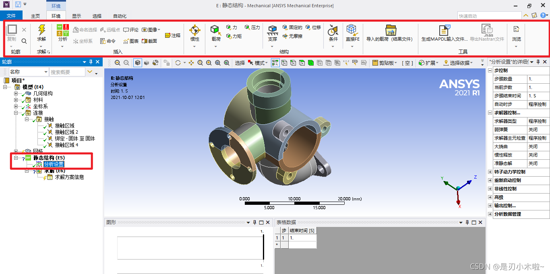
Task: Open the 名称 filter combo box
Action: pos(29,72)
